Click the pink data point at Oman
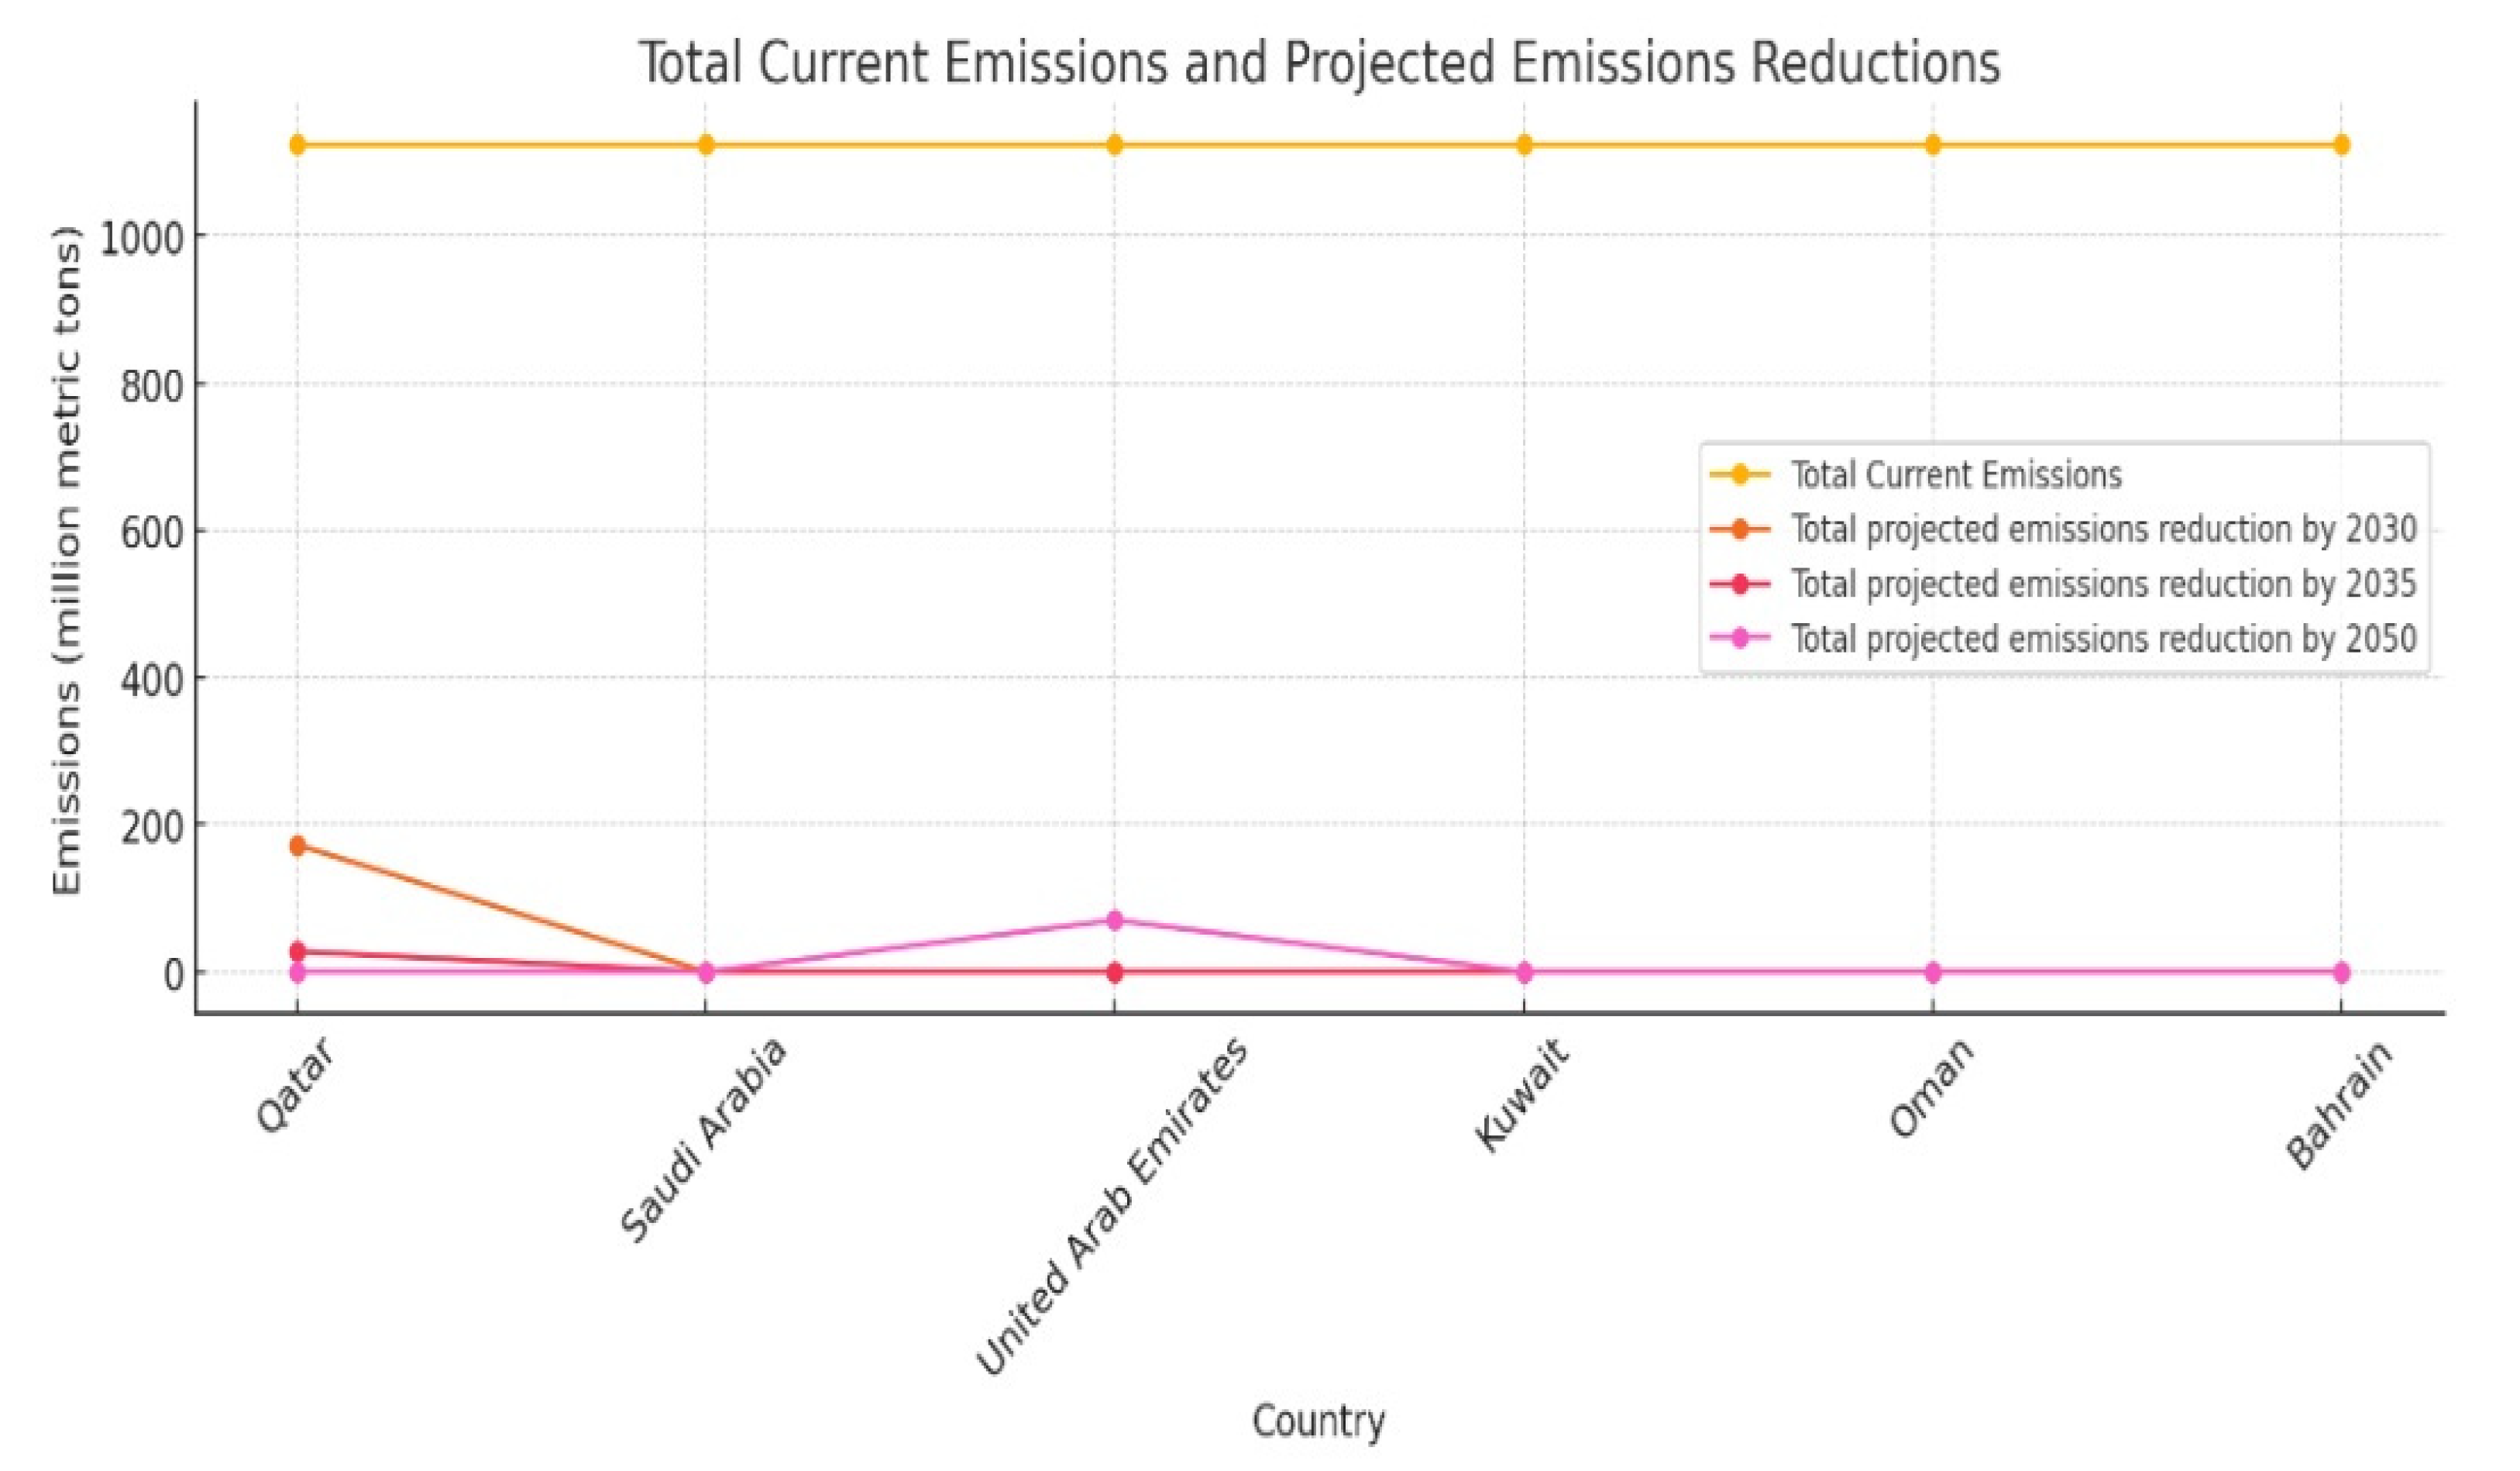Viewport: 2520px width, 1471px height. [1933, 972]
